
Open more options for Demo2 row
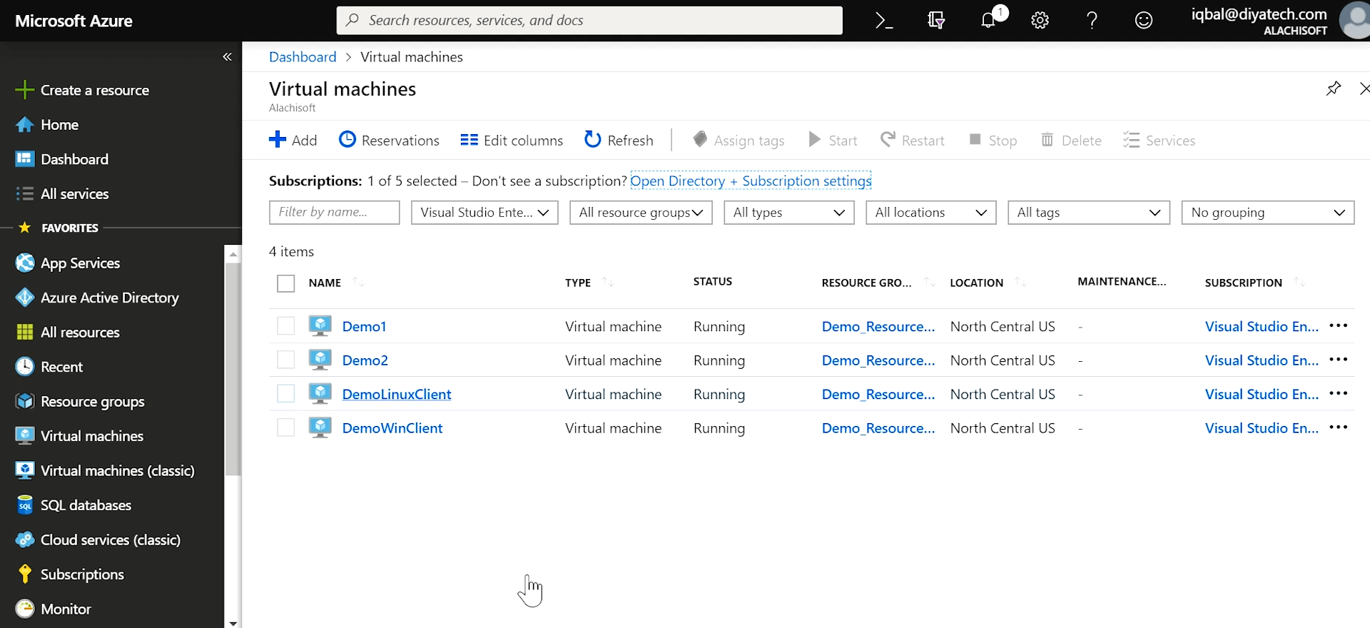coord(1338,360)
